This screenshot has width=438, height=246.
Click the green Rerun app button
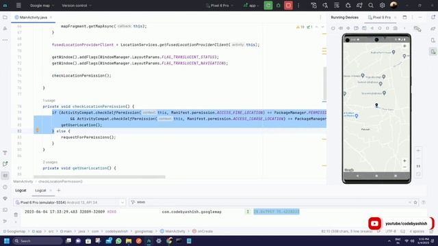coord(268,5)
